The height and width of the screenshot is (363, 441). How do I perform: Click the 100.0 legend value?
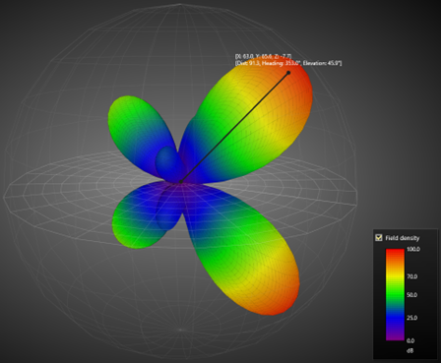tap(413, 249)
